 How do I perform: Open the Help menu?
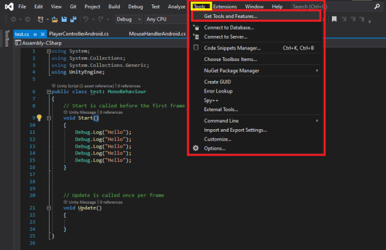tap(277, 6)
